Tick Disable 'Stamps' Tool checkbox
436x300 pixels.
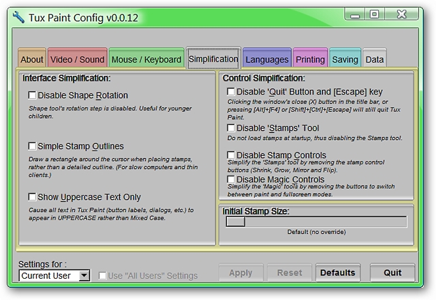pos(231,127)
